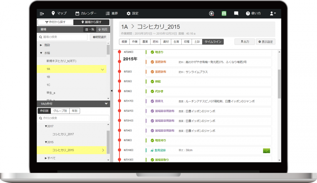This screenshot has width=317, height=183.
Task: Switch to the 農薬 tab
Action: (x=145, y=42)
